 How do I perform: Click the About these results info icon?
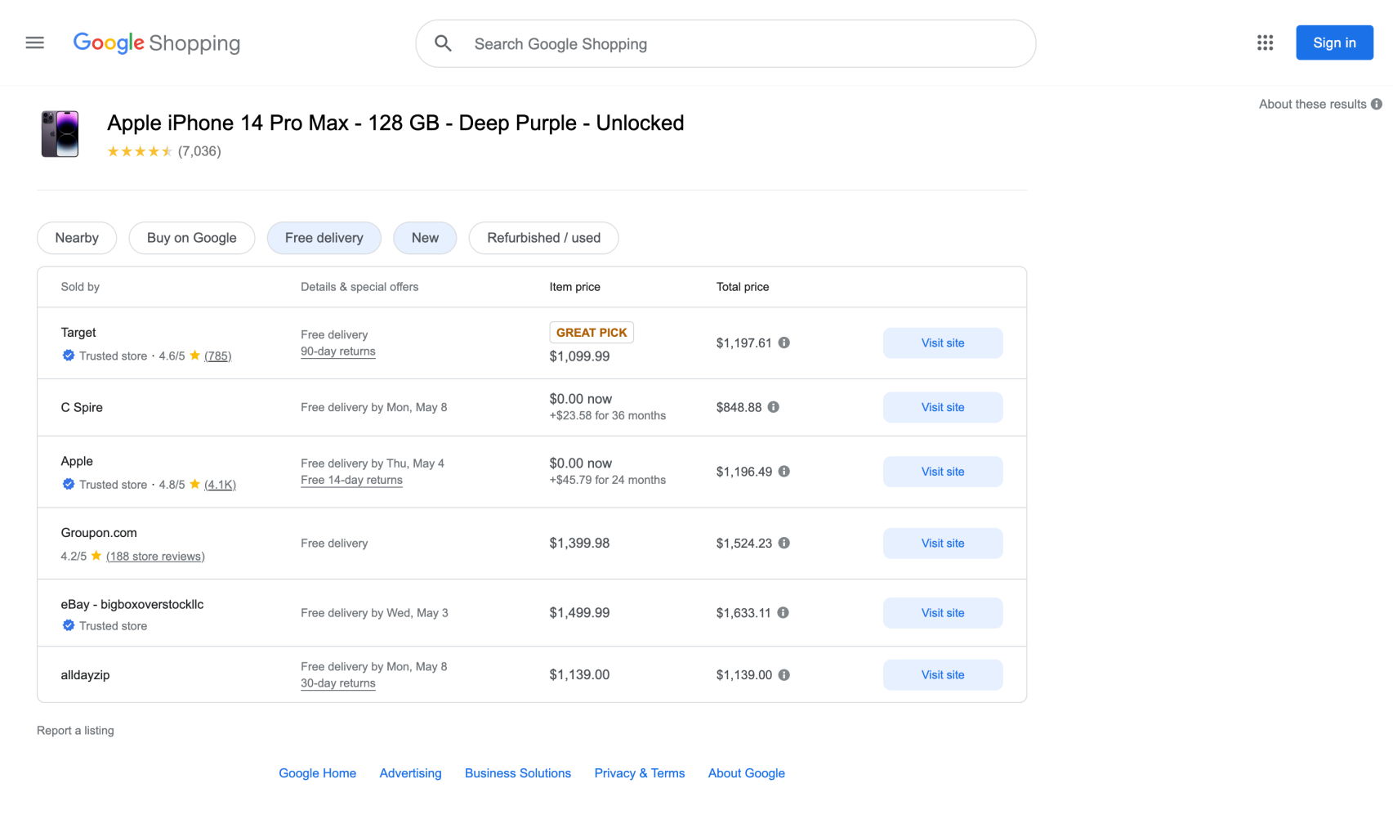(x=1377, y=104)
